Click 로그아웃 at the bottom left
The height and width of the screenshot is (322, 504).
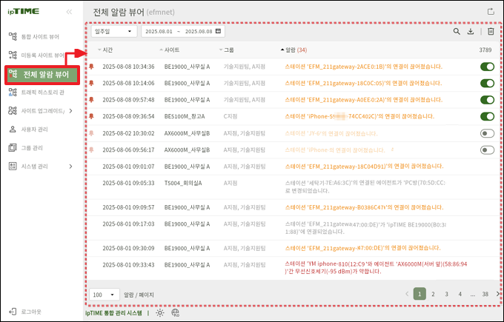tap(30, 311)
